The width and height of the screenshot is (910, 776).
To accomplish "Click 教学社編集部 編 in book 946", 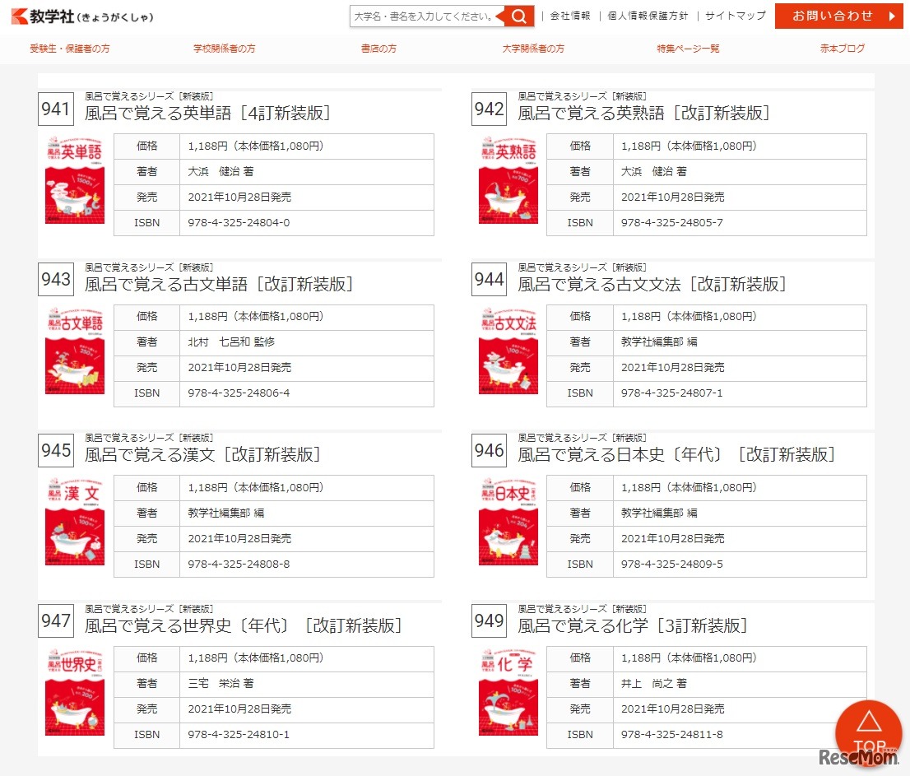I will [659, 513].
